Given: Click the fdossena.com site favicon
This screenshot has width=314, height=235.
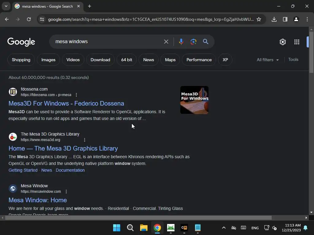Looking at the screenshot, I should coord(13,92).
